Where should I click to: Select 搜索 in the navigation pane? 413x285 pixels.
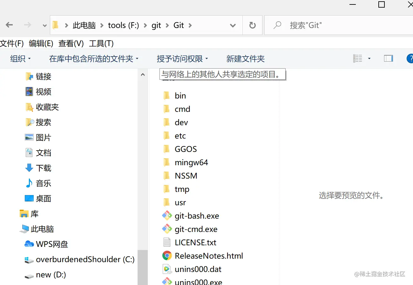[x=38, y=122]
